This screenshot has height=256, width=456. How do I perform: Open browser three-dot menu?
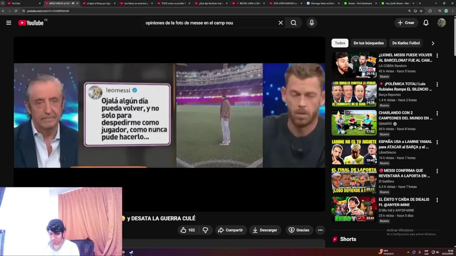pos(452,11)
